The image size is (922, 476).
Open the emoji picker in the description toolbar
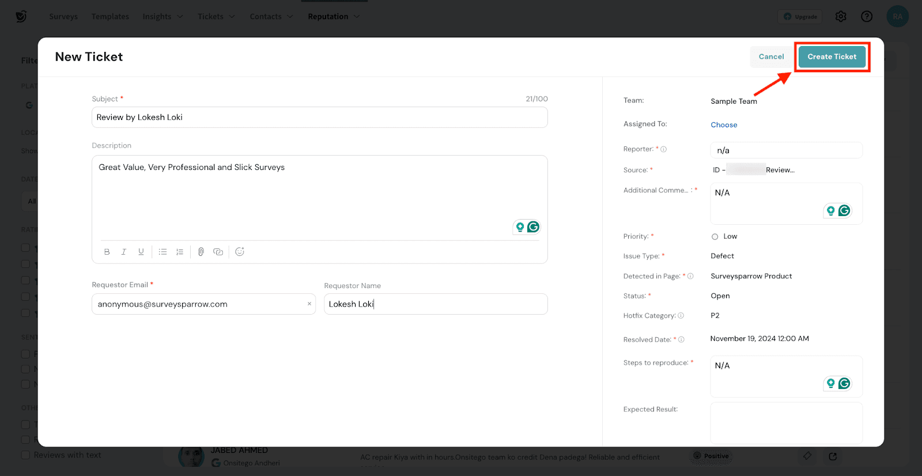tap(240, 252)
